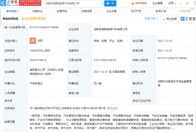
Task: Switch to the 知识产权 tab
Action: coord(136,11)
